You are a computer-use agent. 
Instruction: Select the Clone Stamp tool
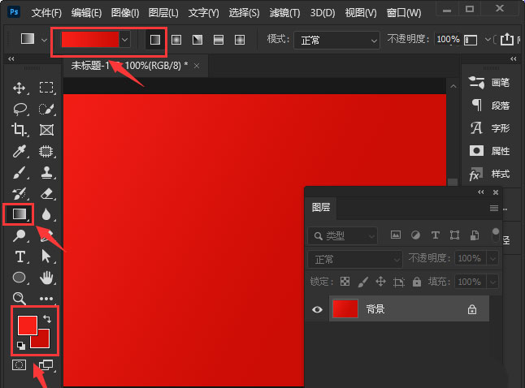click(x=46, y=173)
